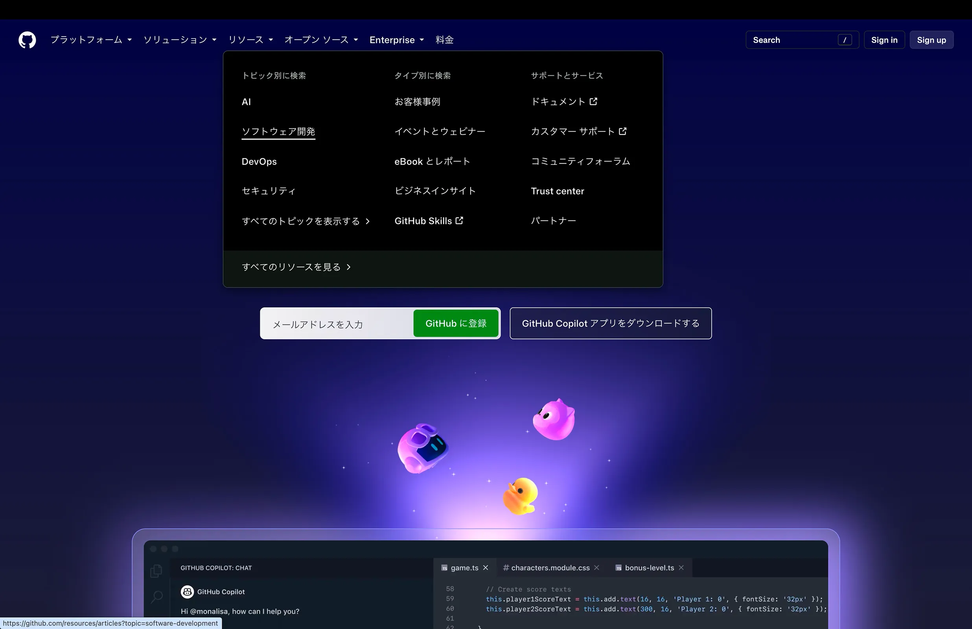This screenshot has width=972, height=629.
Task: Click the purple Copilot robot mascot
Action: 423,449
